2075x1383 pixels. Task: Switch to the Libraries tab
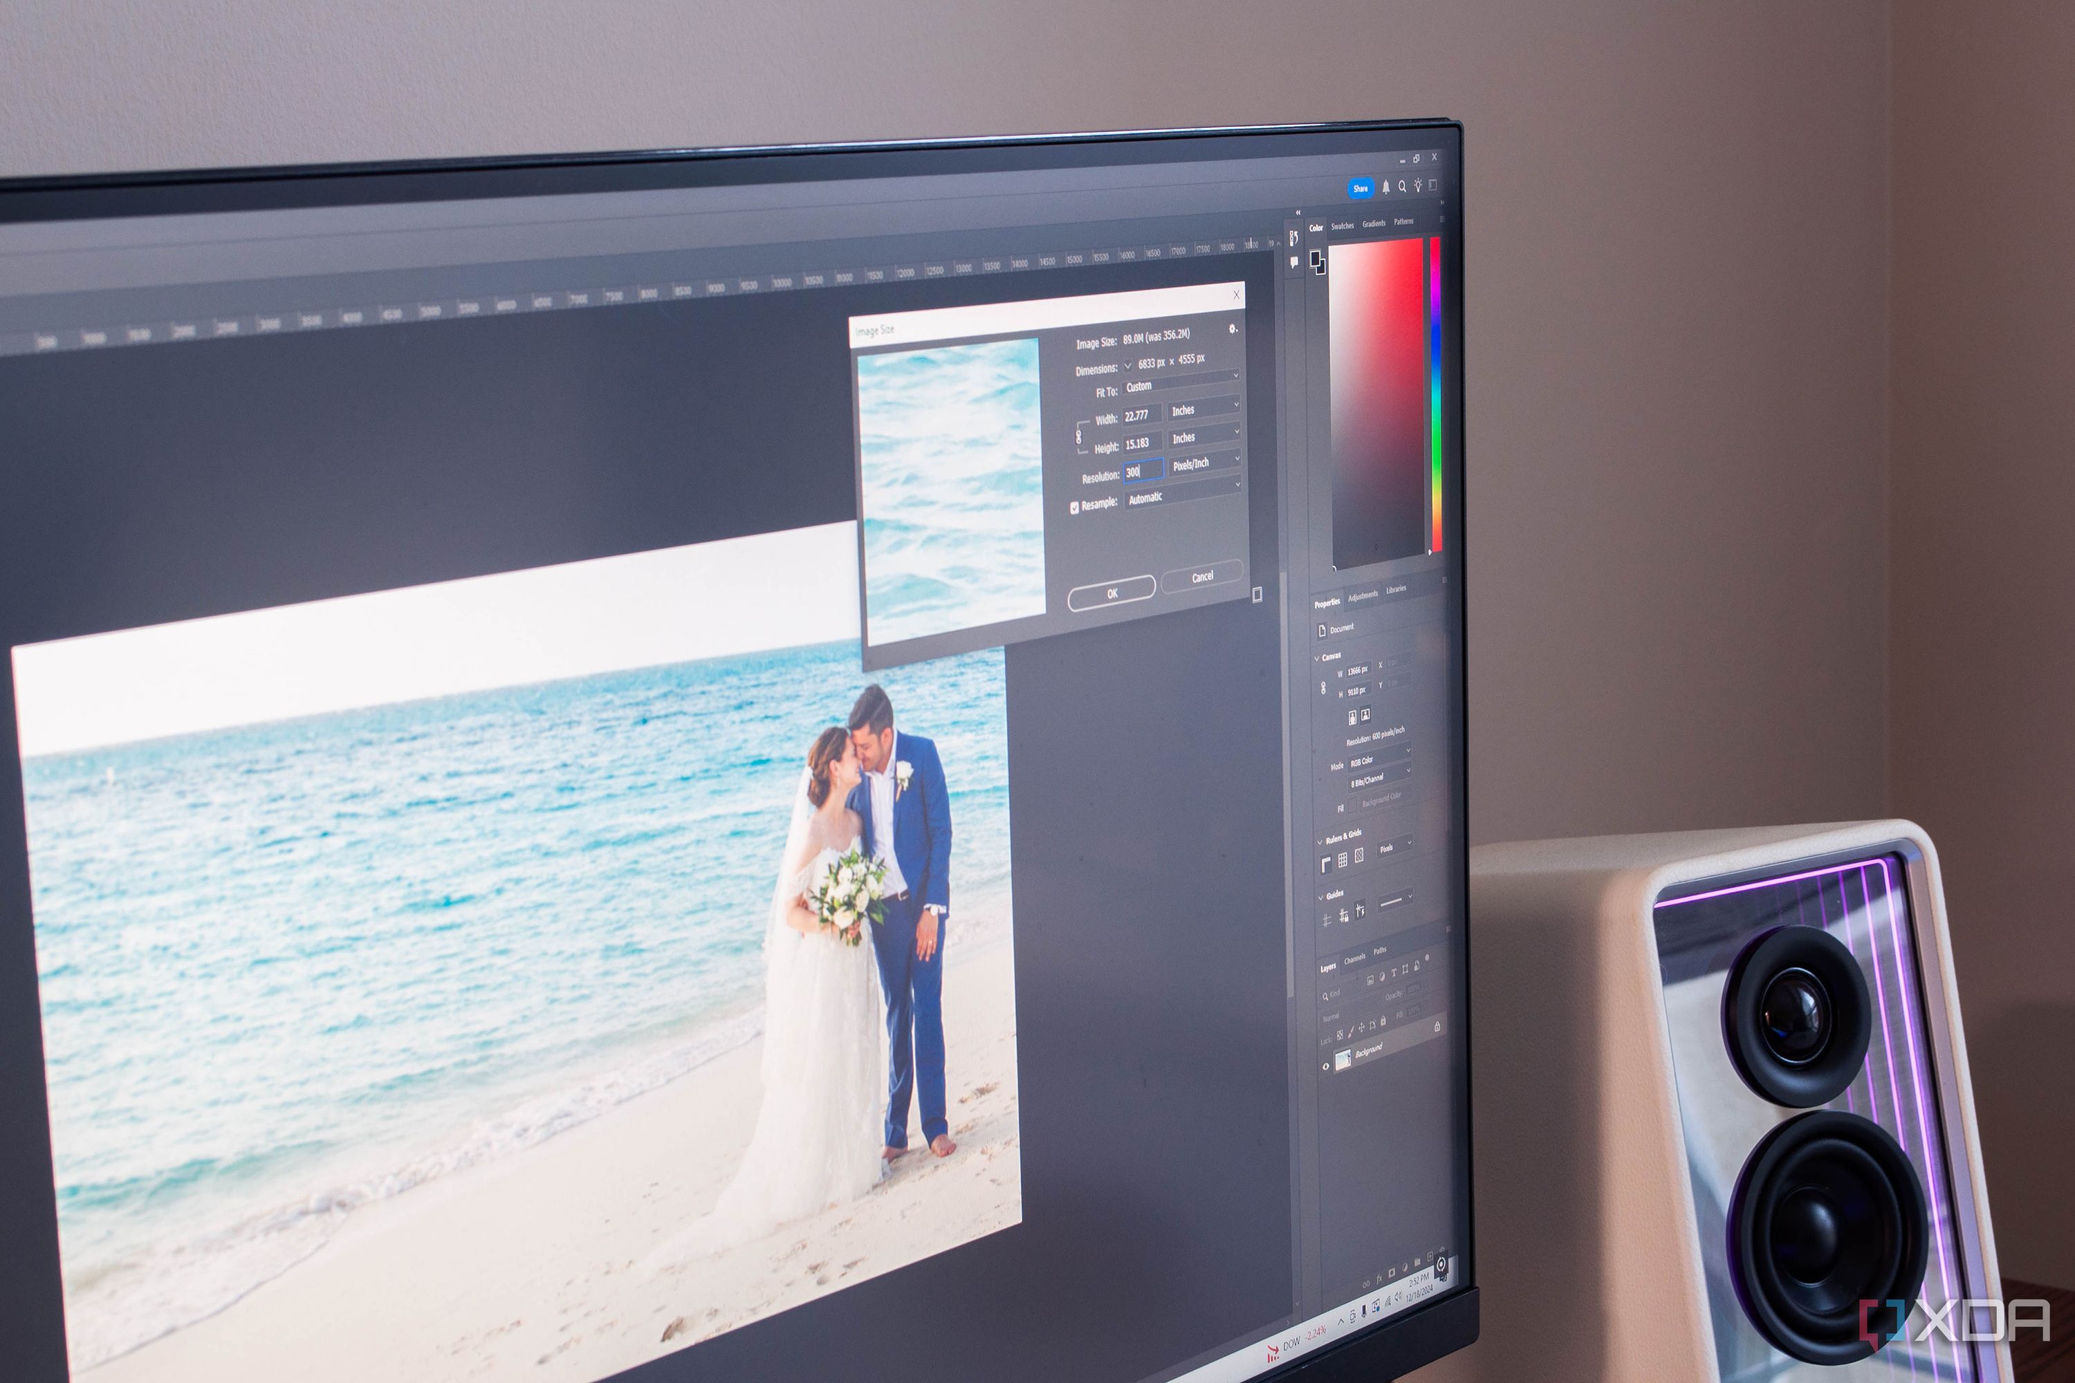[1396, 589]
